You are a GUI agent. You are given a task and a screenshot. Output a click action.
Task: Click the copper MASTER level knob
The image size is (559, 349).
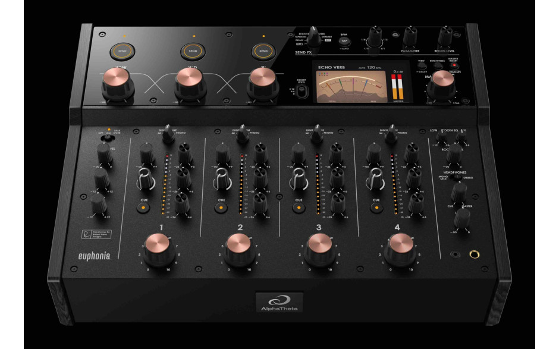coord(442,85)
